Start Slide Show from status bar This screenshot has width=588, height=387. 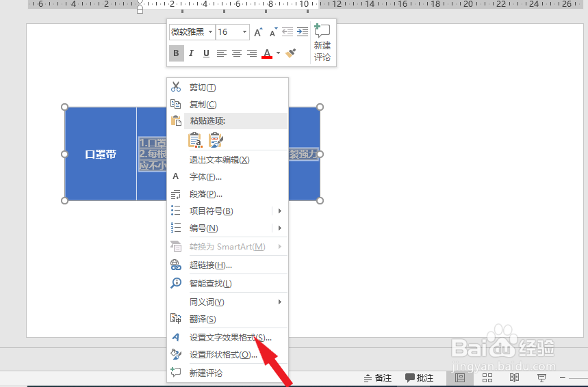(x=541, y=378)
